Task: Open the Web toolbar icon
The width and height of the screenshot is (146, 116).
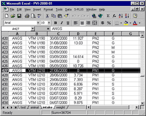Action: point(100,16)
